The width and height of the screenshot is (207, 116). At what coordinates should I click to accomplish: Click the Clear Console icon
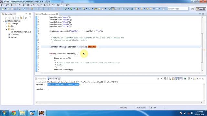170,79
